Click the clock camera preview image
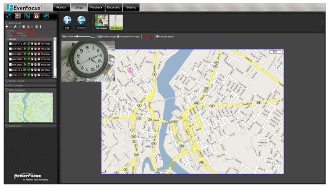The image size is (329, 188). [x=88, y=61]
